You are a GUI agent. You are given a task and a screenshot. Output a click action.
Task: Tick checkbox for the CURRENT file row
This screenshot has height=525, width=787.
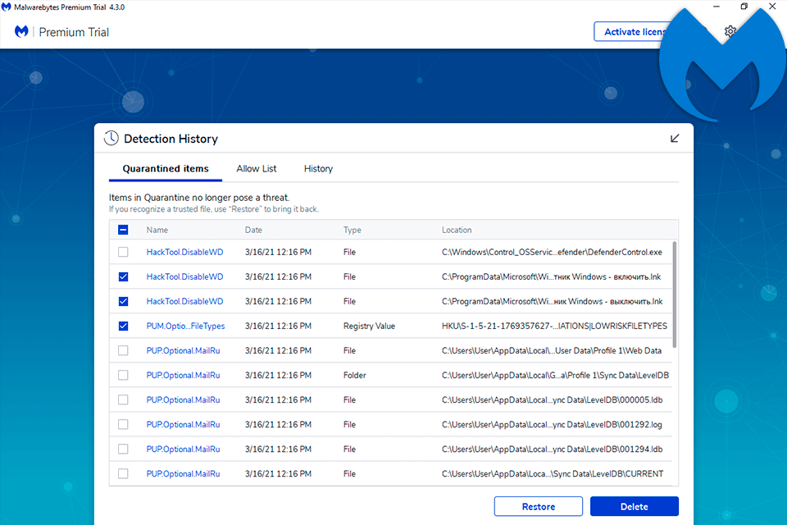(123, 473)
